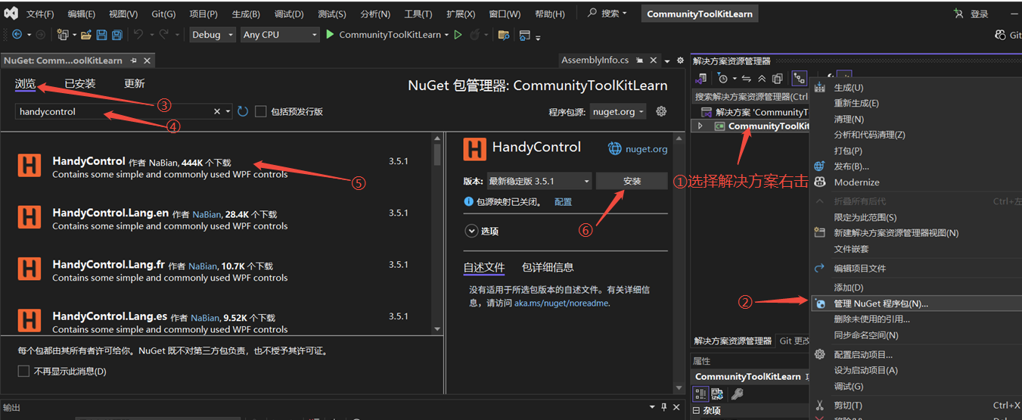Click the sign-in person icon
Screen dimensions: 1022x420
(x=959, y=14)
